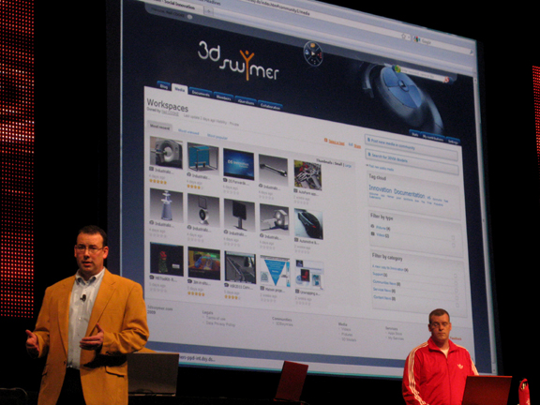Click the five-star rating under CT scanner item

(x=157, y=182)
